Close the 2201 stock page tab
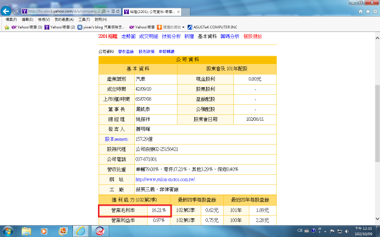The height and width of the screenshot is (237, 380). click(x=178, y=12)
